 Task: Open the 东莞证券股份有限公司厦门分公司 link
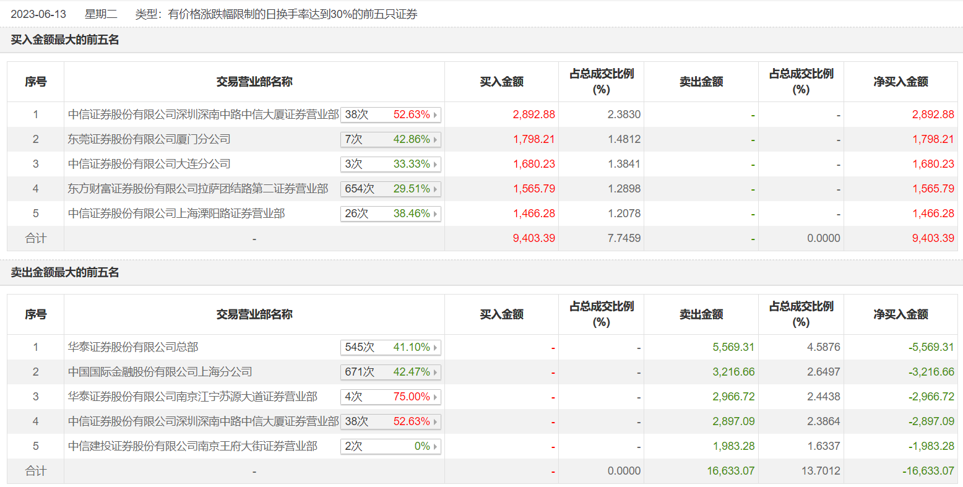tap(149, 139)
